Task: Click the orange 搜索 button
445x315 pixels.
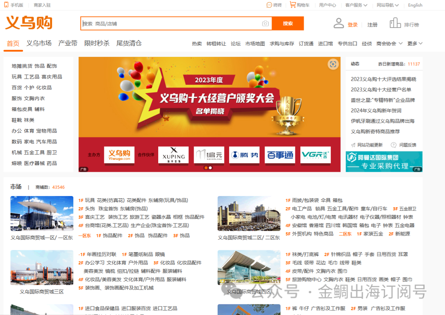Action: pos(288,23)
